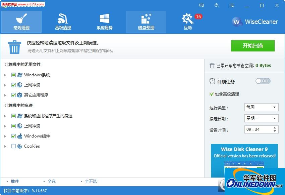285x195 pixels.
Task: Toggle the Windows系统 checkbox
Action: point(13,75)
